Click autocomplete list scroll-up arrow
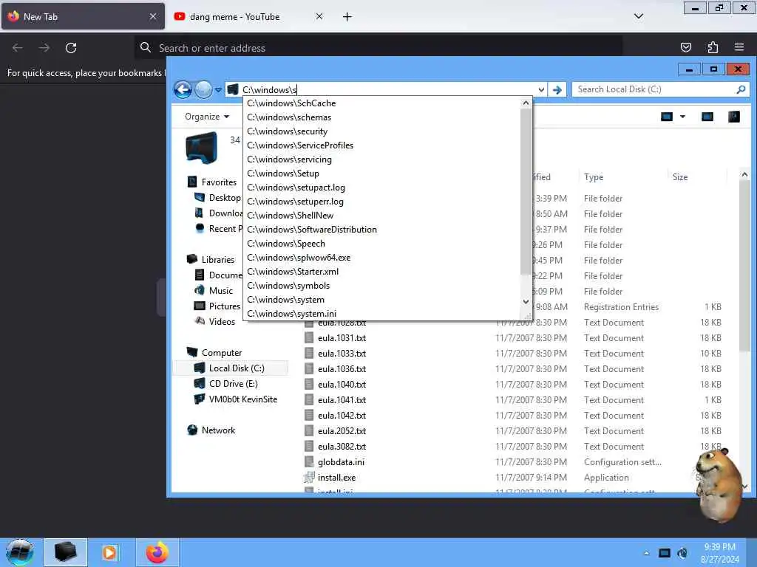757x567 pixels. coord(526,103)
